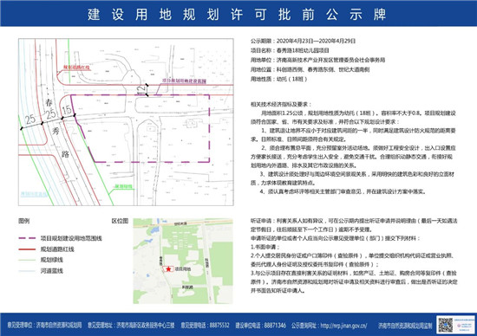Click the title 建设用地规划许可批前公示牌

click(x=237, y=14)
